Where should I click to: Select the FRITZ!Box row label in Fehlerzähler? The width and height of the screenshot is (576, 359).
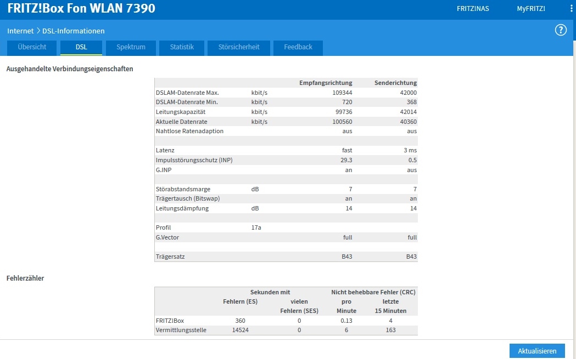point(170,321)
